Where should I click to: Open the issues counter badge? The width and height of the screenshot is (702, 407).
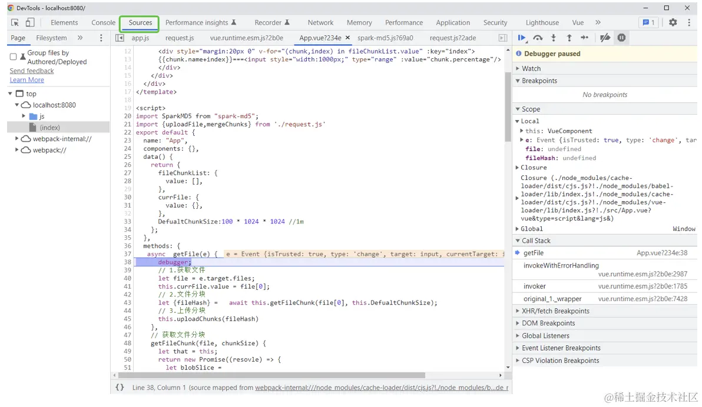649,22
